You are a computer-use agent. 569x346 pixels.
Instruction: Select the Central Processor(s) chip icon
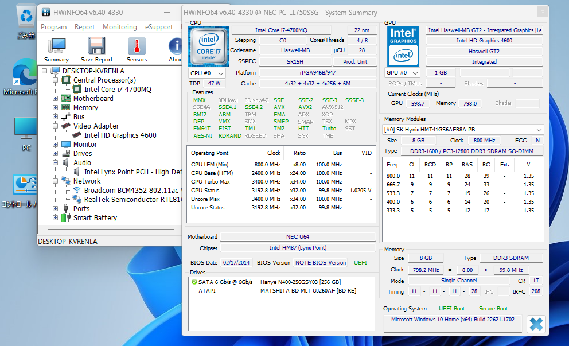[66, 80]
